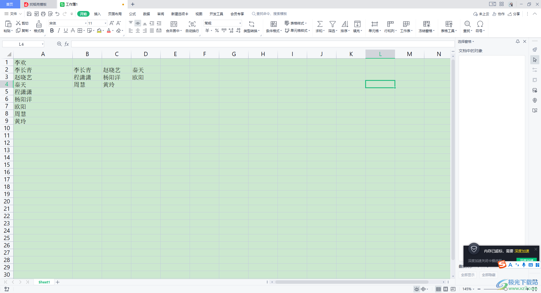Open the font size dropdown
This screenshot has height=293, width=541.
click(105, 23)
